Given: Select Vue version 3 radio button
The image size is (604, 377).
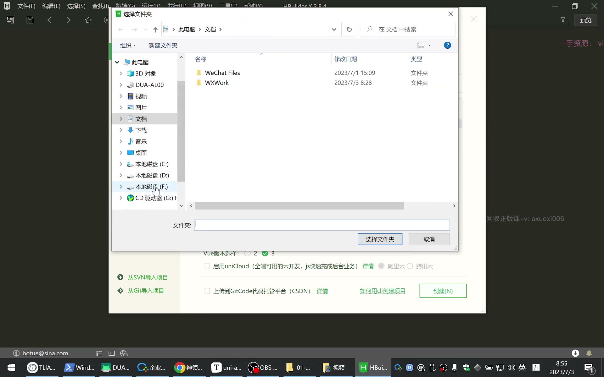Looking at the screenshot, I should pos(265,254).
